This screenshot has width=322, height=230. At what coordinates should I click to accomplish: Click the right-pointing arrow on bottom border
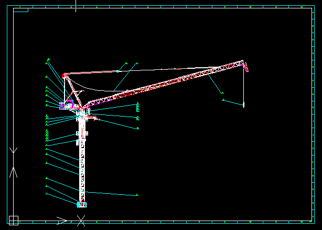click(x=62, y=220)
